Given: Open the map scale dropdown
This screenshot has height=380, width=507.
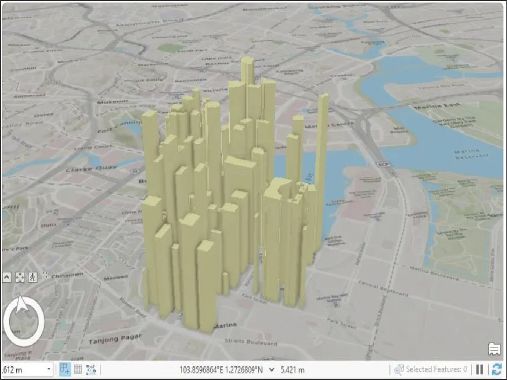Looking at the screenshot, I should 49,369.
